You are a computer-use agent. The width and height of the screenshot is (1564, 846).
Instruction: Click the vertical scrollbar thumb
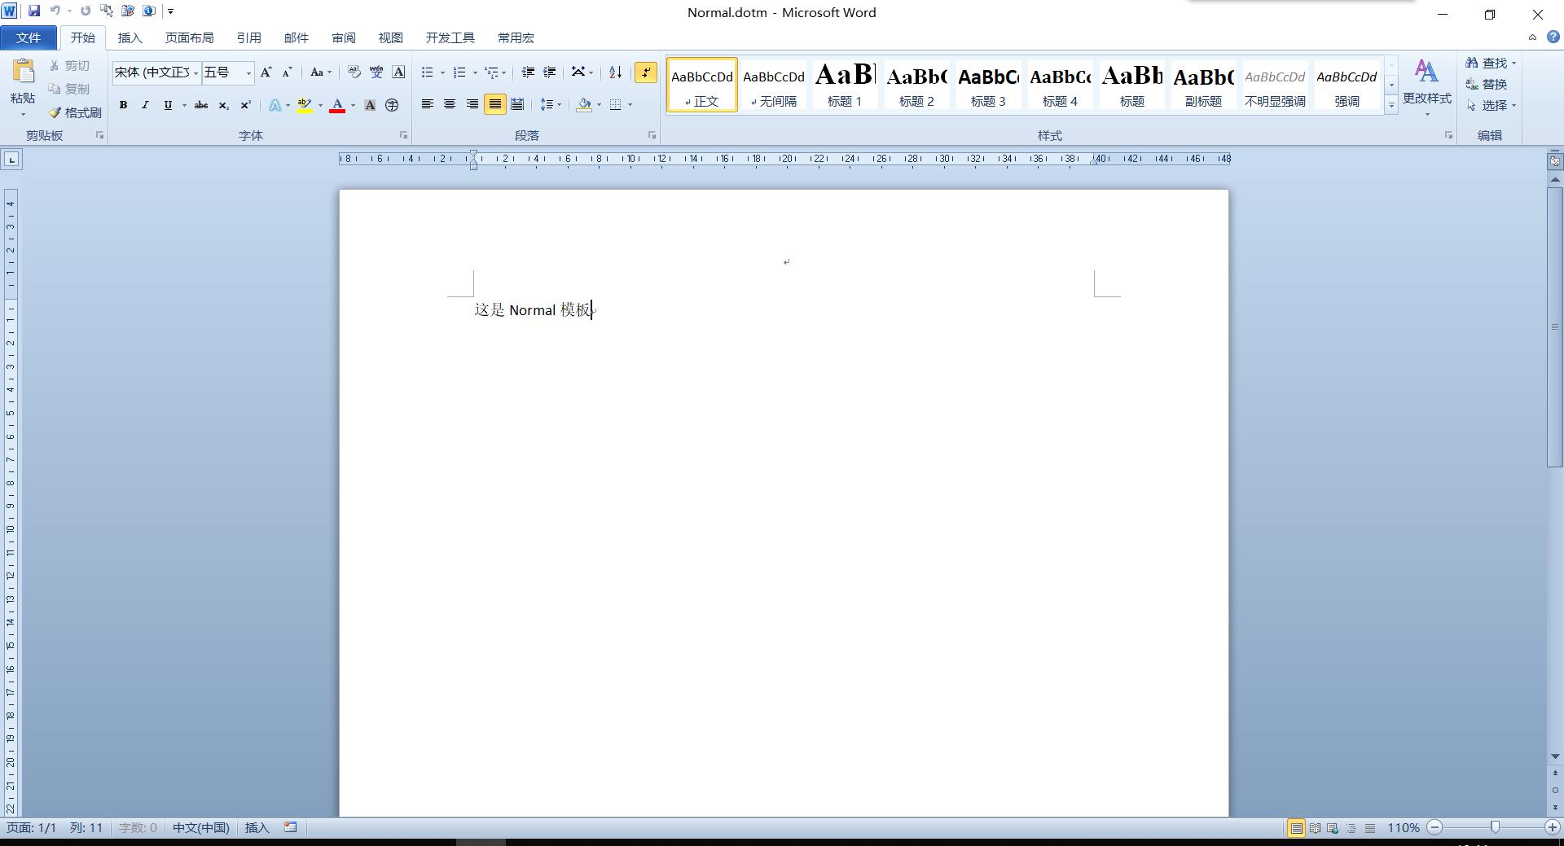pyautogui.click(x=1555, y=327)
